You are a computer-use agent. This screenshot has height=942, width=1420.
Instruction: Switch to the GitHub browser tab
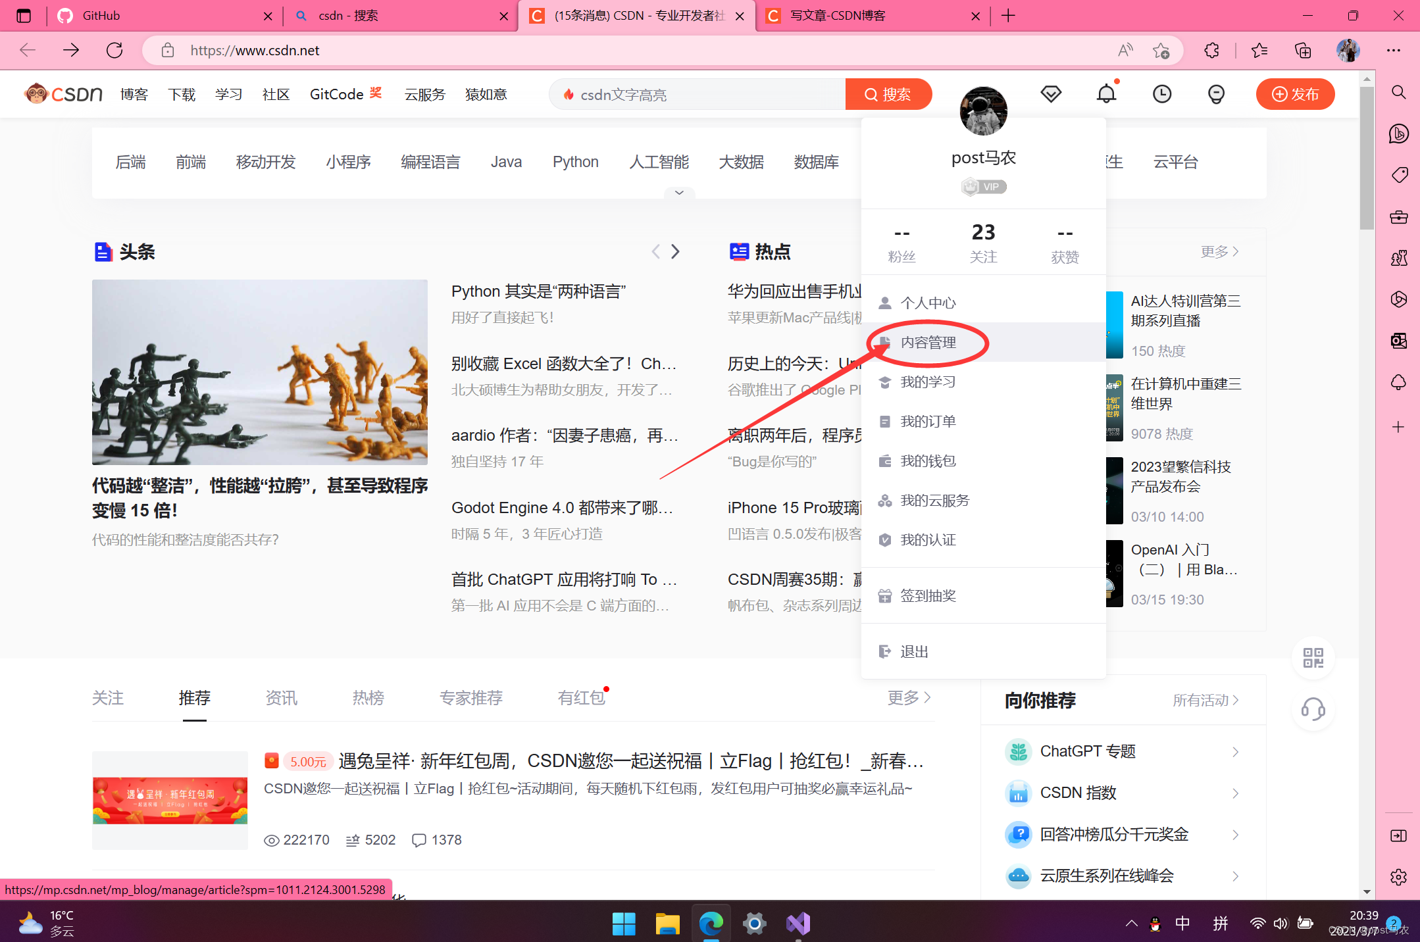pyautogui.click(x=165, y=16)
